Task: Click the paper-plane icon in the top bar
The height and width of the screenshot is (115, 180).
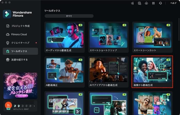Action: pyautogui.click(x=132, y=3)
